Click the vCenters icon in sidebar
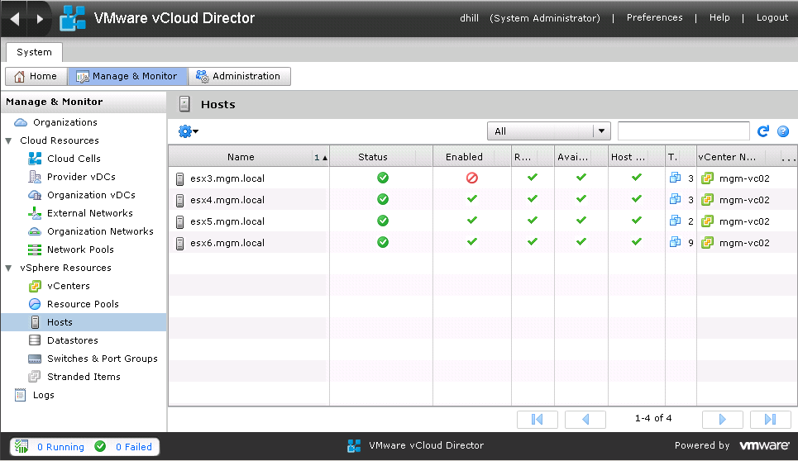 35,286
